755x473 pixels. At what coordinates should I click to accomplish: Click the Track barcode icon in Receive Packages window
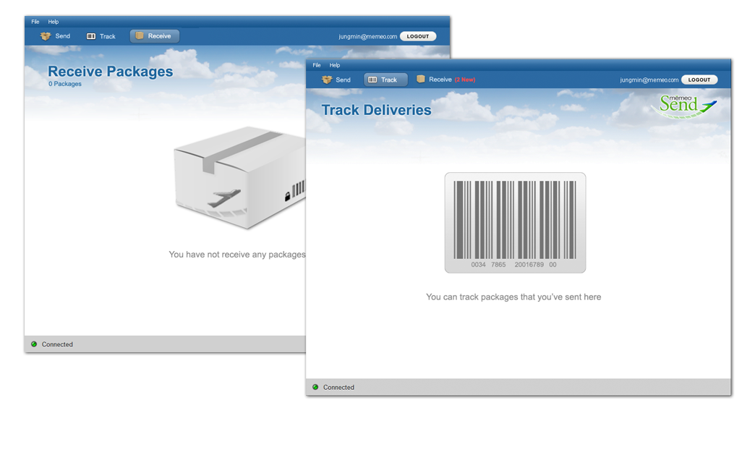pos(91,36)
